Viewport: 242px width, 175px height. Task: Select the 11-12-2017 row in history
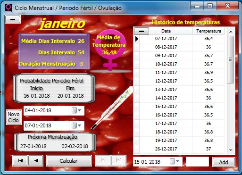click(x=179, y=73)
